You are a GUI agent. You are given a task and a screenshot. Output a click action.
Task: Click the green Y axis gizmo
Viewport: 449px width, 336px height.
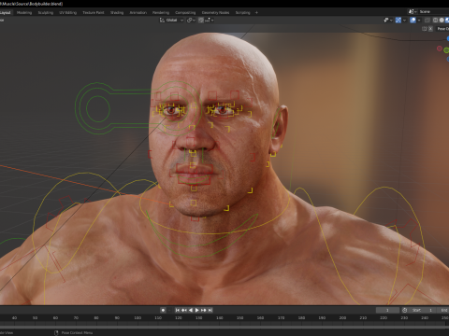pos(446,50)
